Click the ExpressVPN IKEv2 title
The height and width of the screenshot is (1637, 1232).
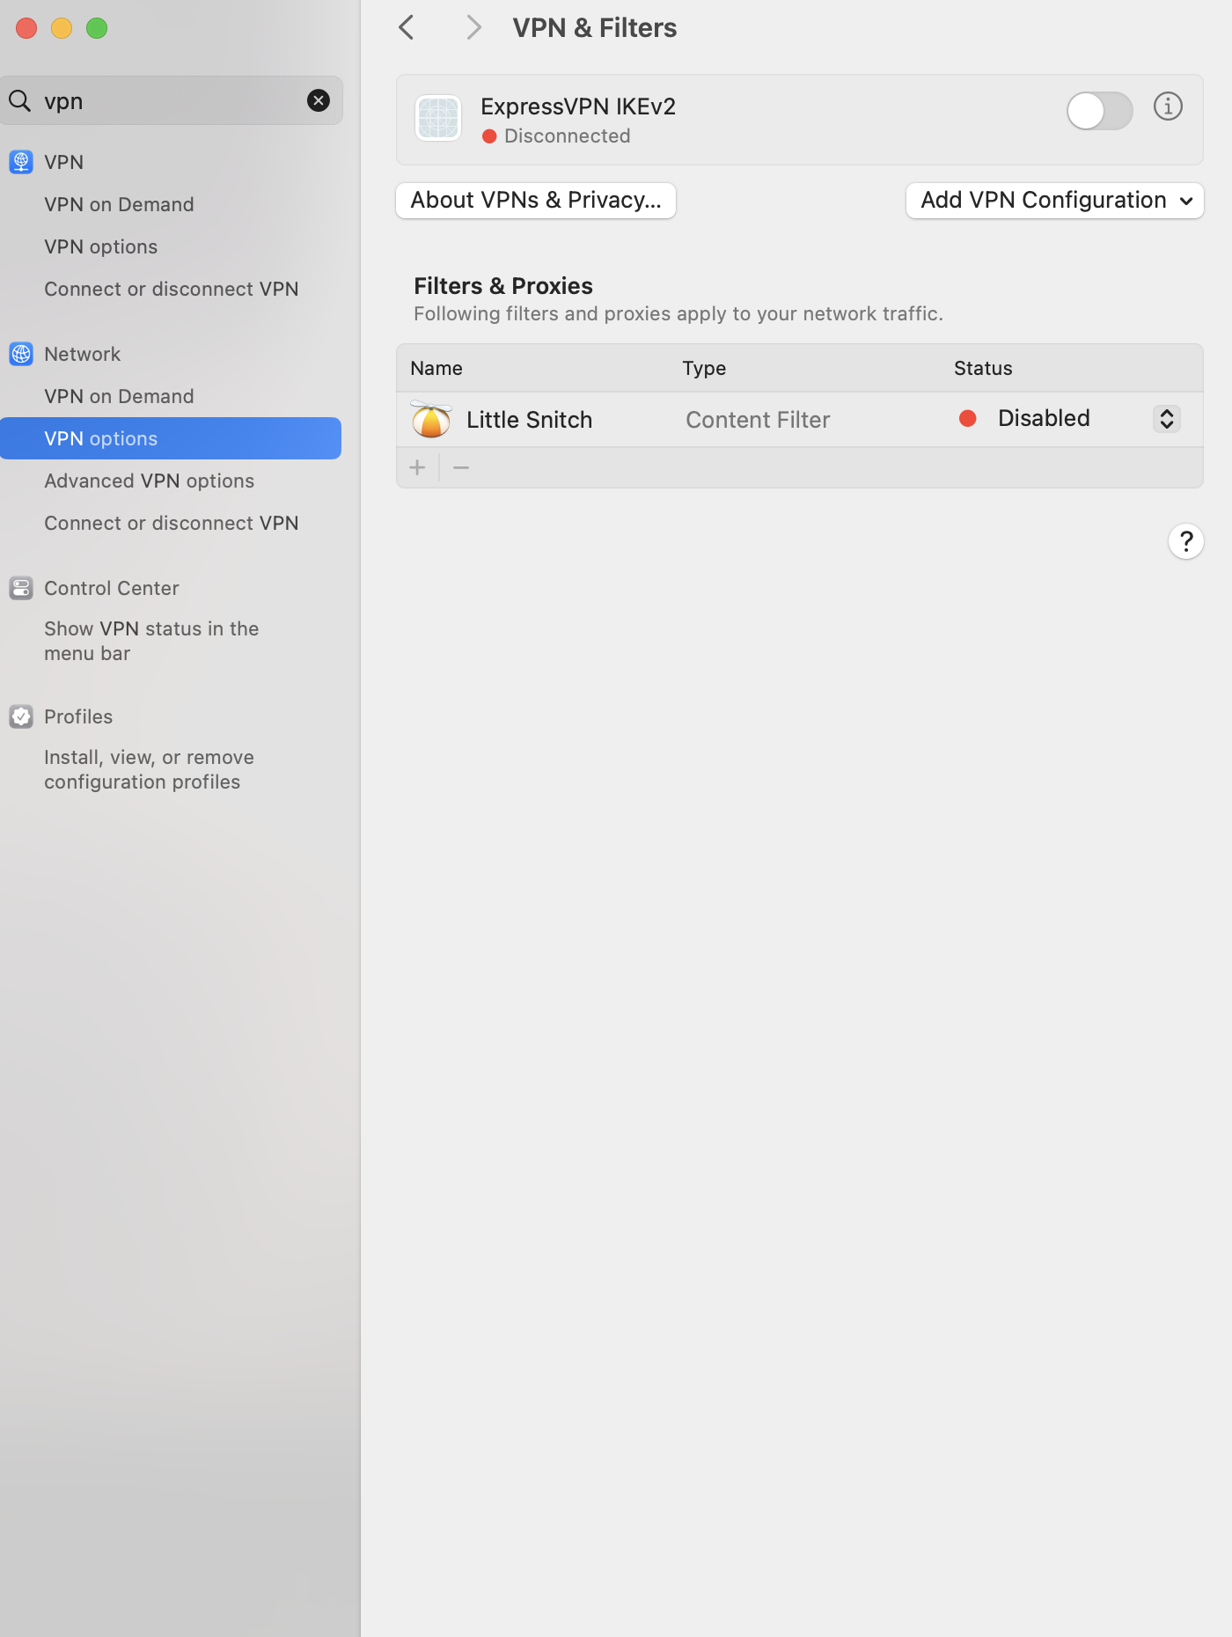click(578, 106)
